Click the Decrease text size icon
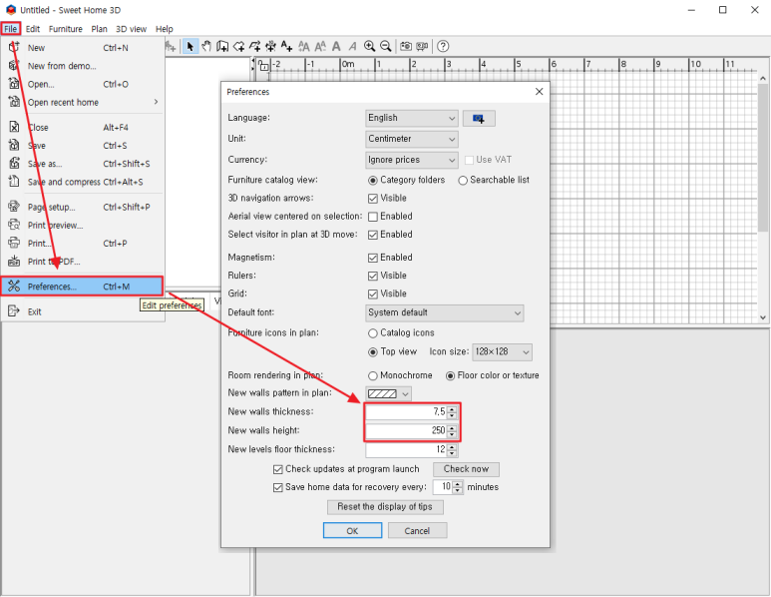 click(x=320, y=46)
